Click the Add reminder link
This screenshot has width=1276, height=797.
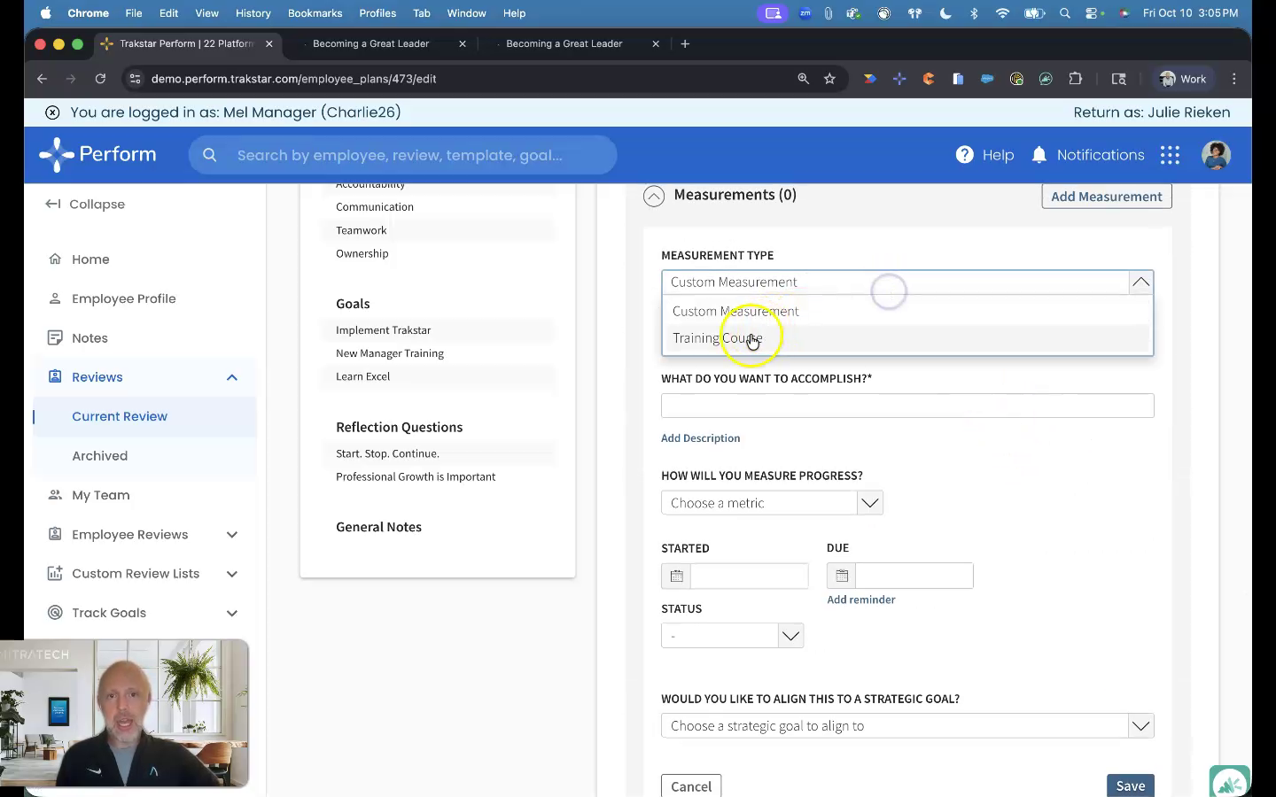point(861,600)
